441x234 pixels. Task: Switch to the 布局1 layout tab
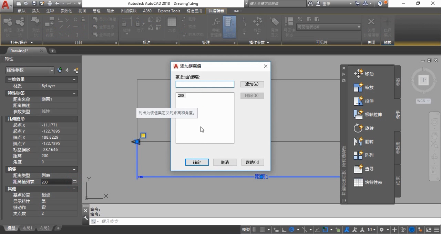tap(27, 228)
